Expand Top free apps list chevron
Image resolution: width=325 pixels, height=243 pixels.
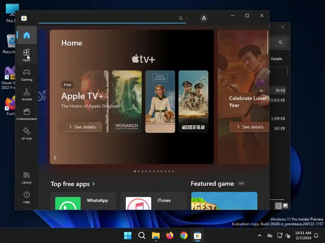(94, 184)
